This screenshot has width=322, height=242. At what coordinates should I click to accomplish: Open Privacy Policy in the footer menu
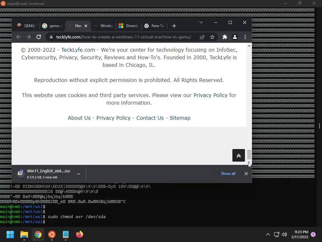(113, 118)
